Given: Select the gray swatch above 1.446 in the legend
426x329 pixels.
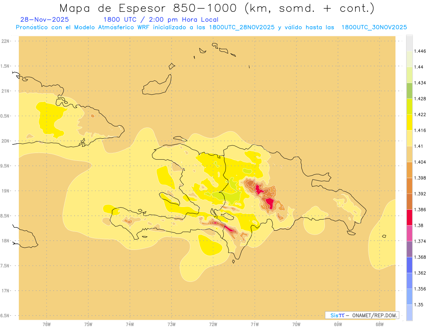Looking at the screenshot, I should click(409, 43).
